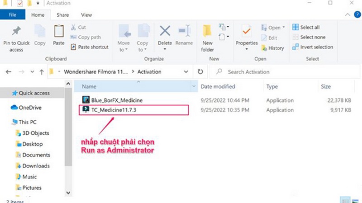Click the Open command in ribbon
Image resolution: width=362 pixels, height=203 pixels.
click(273, 28)
